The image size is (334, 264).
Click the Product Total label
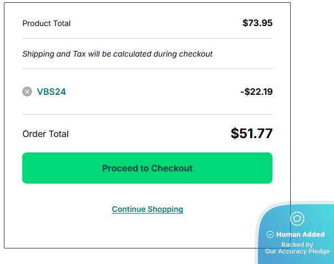click(x=47, y=23)
